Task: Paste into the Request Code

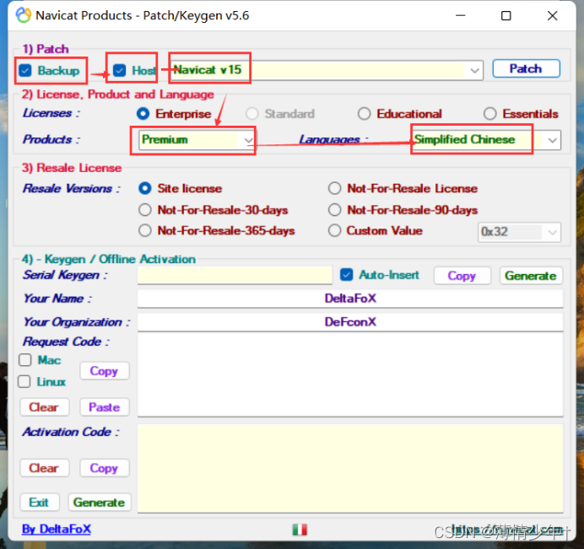Action: 105,407
